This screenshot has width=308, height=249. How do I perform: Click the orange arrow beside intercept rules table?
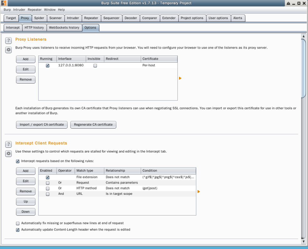(198, 191)
